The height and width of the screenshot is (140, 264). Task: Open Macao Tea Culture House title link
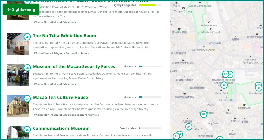(x=60, y=98)
